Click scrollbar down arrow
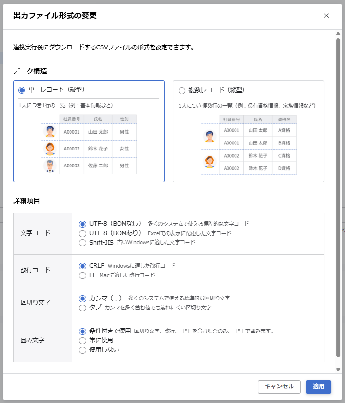The width and height of the screenshot is (345, 403). click(338, 370)
